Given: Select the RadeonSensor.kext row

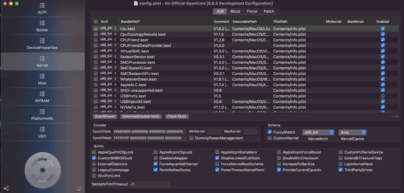Looking at the screenshot, I should [245, 56].
